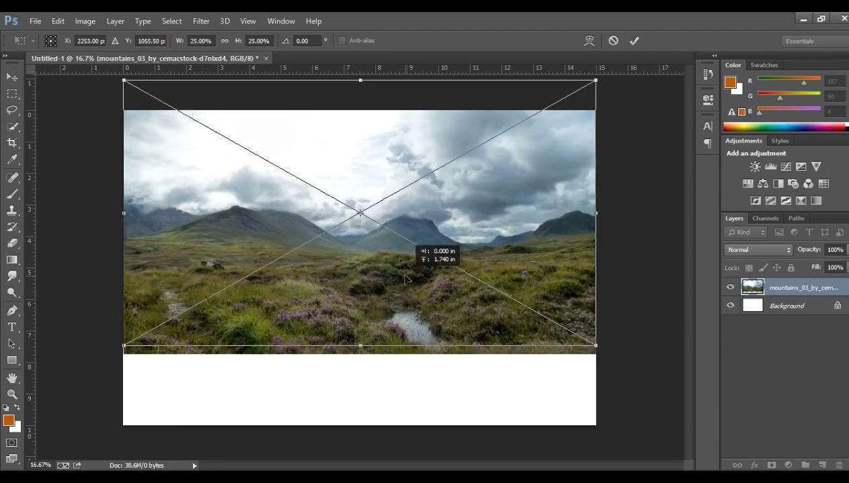Enable the Anti-alias checkbox
The width and height of the screenshot is (849, 483).
341,41
